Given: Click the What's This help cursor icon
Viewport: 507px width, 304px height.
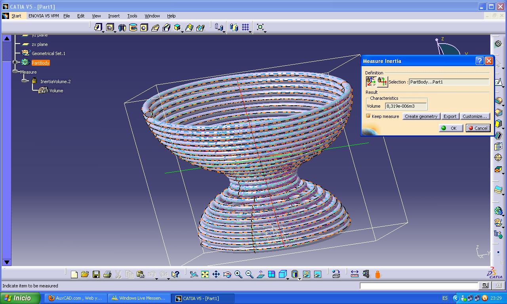Looking at the screenshot, I should coord(175,274).
